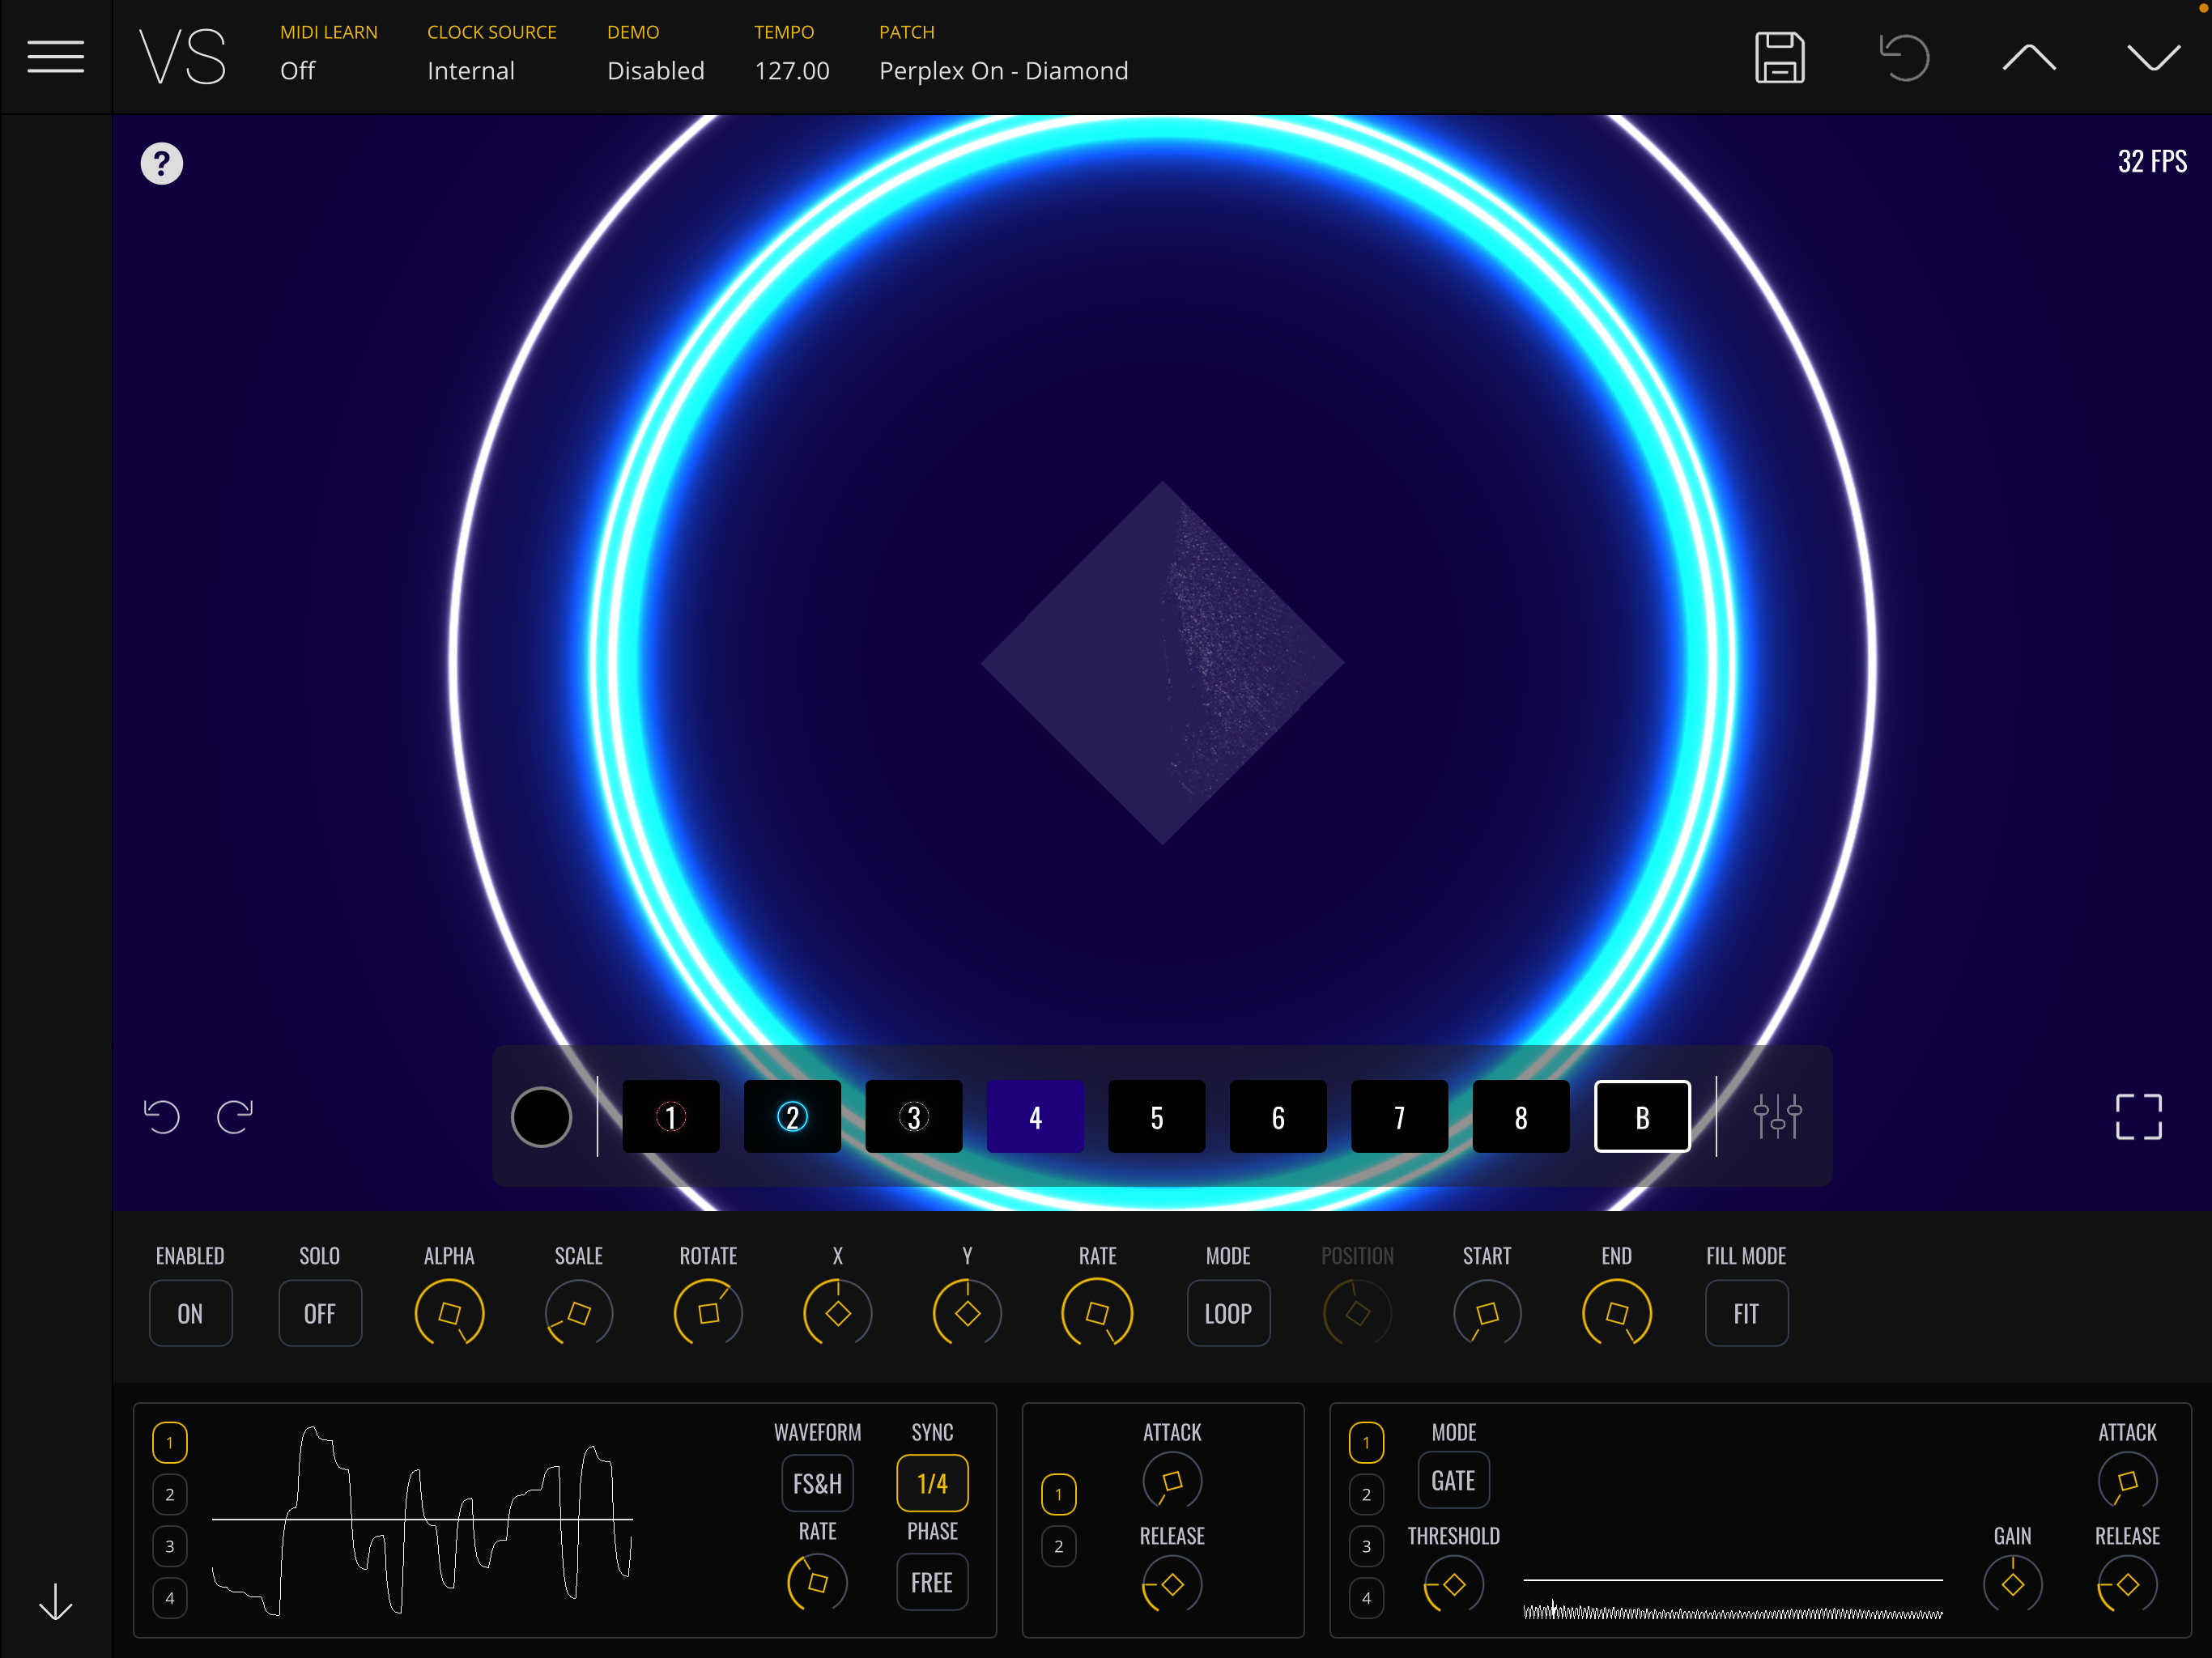Toggle the ENABLED ON button

click(190, 1313)
